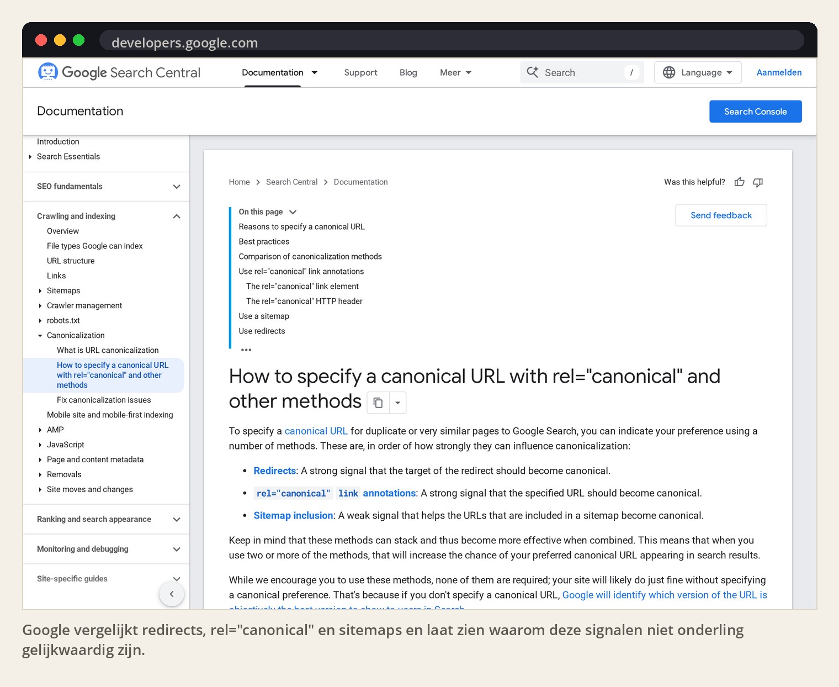Open Introduction in sidebar
Image resolution: width=839 pixels, height=687 pixels.
58,142
